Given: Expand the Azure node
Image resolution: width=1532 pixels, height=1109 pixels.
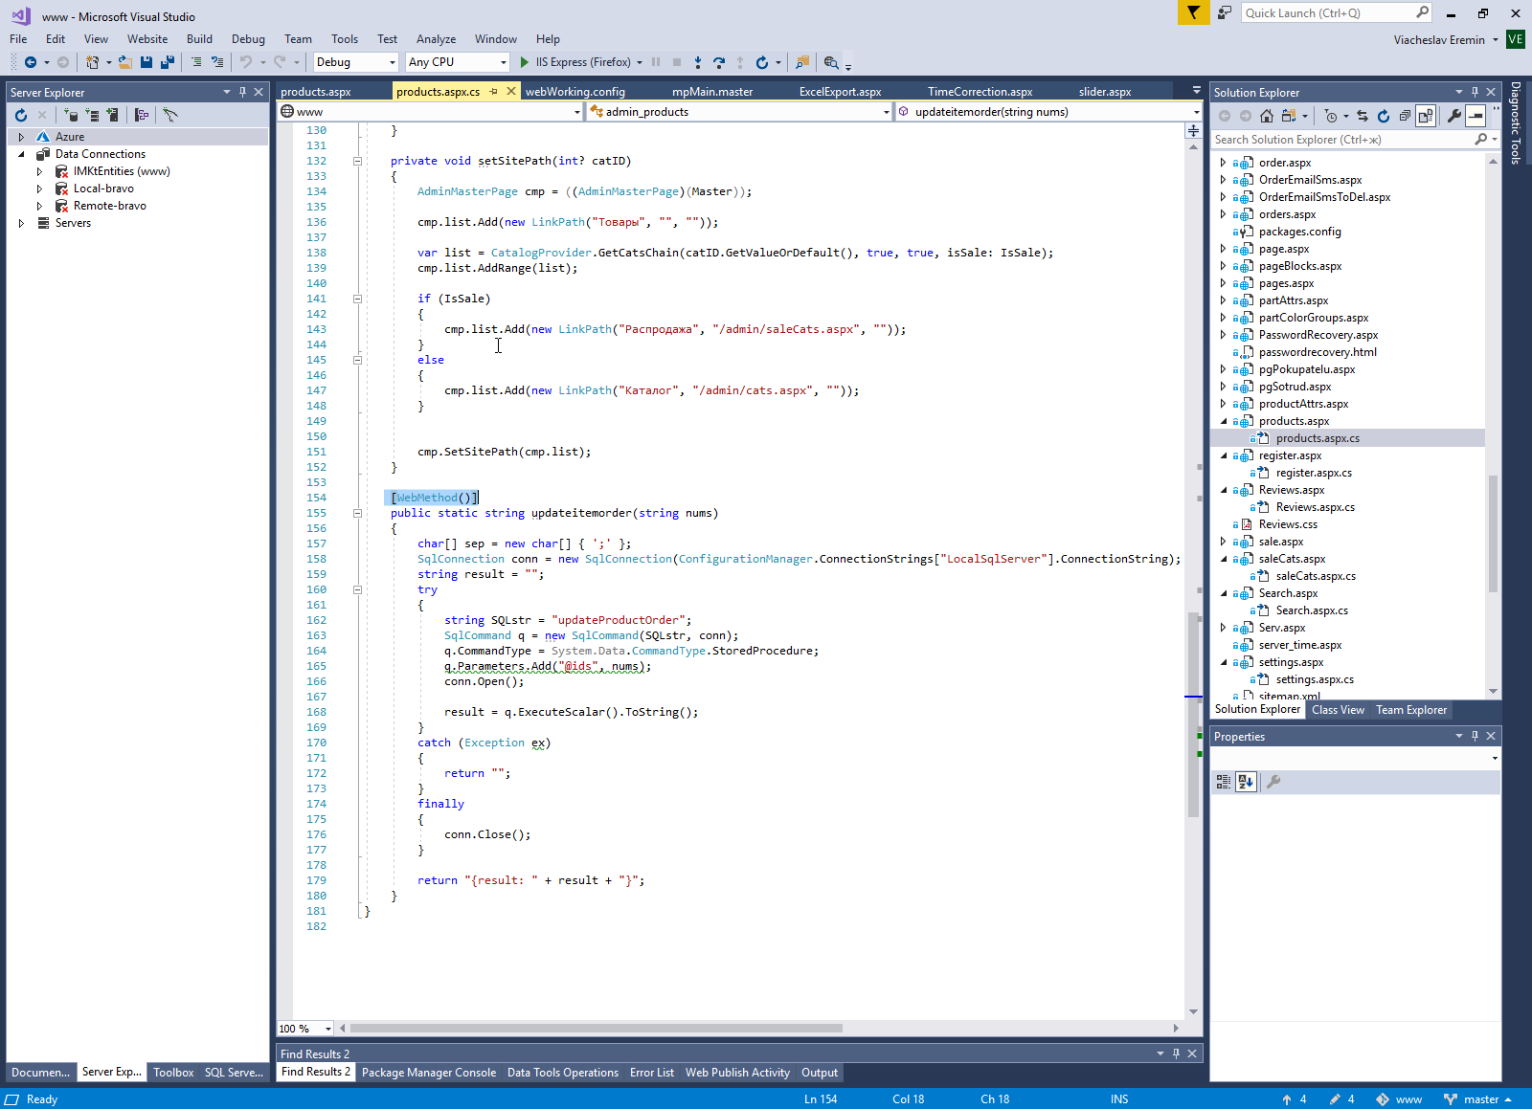Looking at the screenshot, I should coord(21,137).
